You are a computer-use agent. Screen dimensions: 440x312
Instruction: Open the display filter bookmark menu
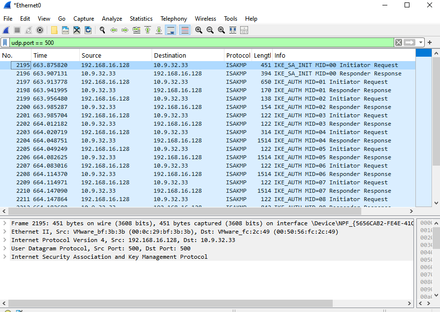click(5, 43)
